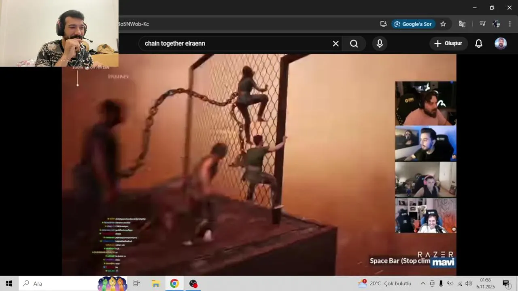Open the Windows notification center

(506, 283)
